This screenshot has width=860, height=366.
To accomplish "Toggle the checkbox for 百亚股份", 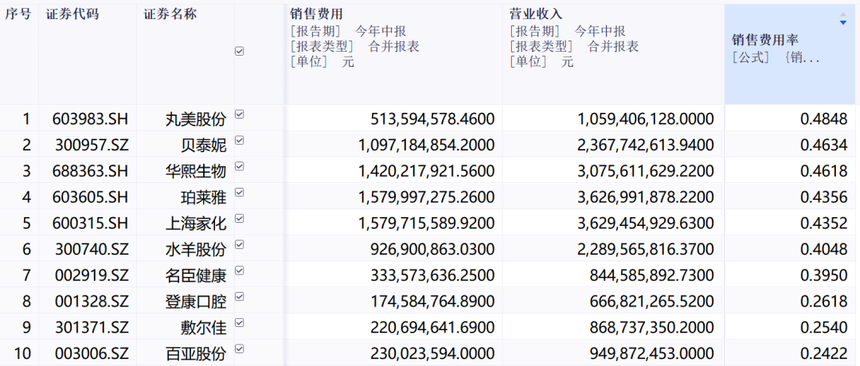I will [239, 348].
